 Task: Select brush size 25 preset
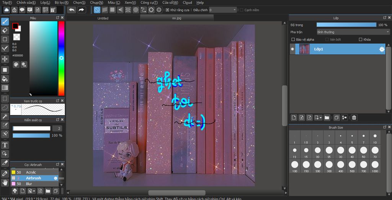coord(329,152)
